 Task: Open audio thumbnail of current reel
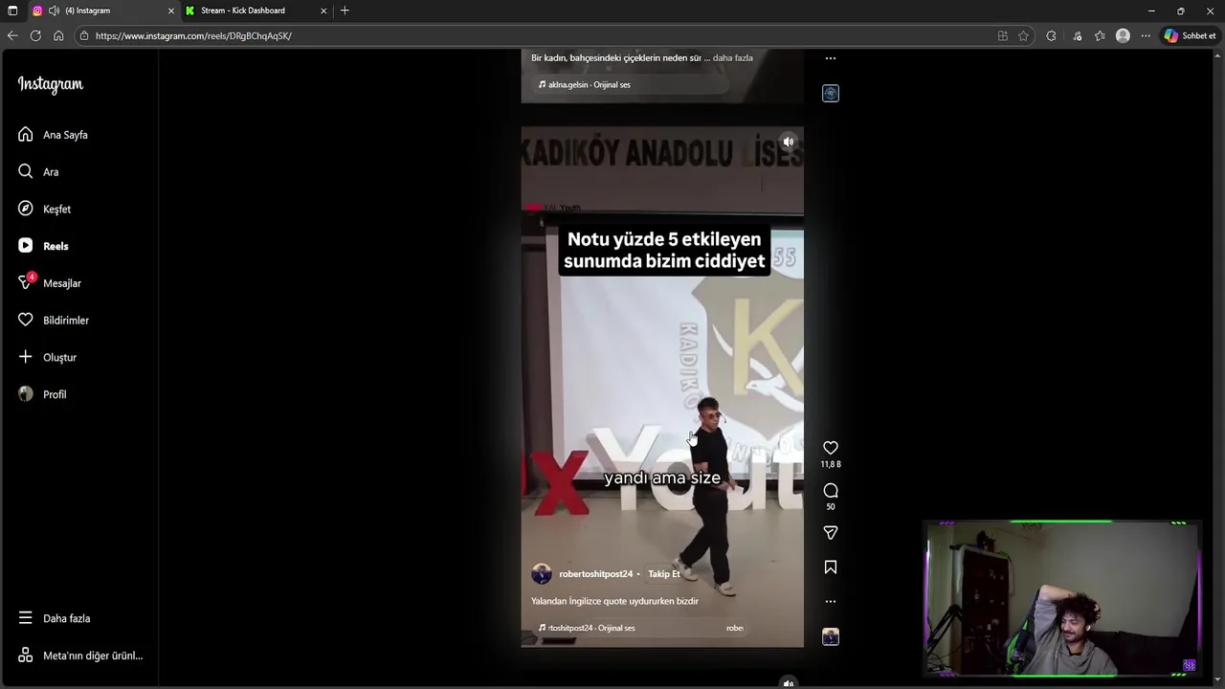(x=831, y=636)
